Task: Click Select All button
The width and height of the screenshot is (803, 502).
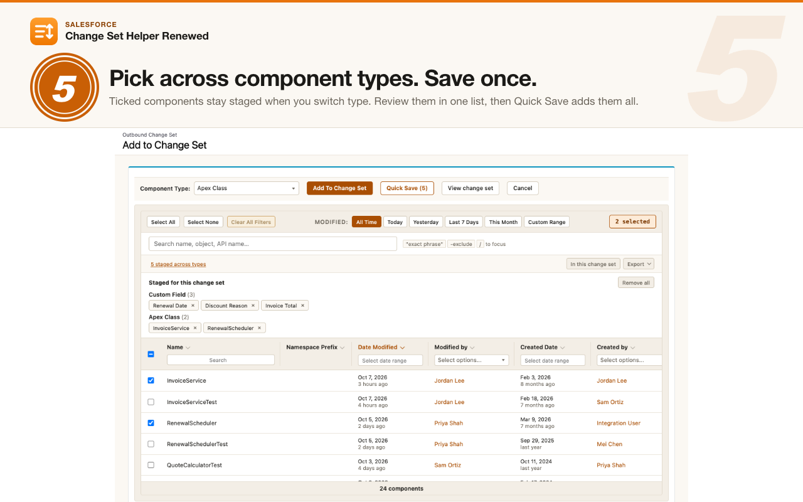Action: [x=163, y=222]
